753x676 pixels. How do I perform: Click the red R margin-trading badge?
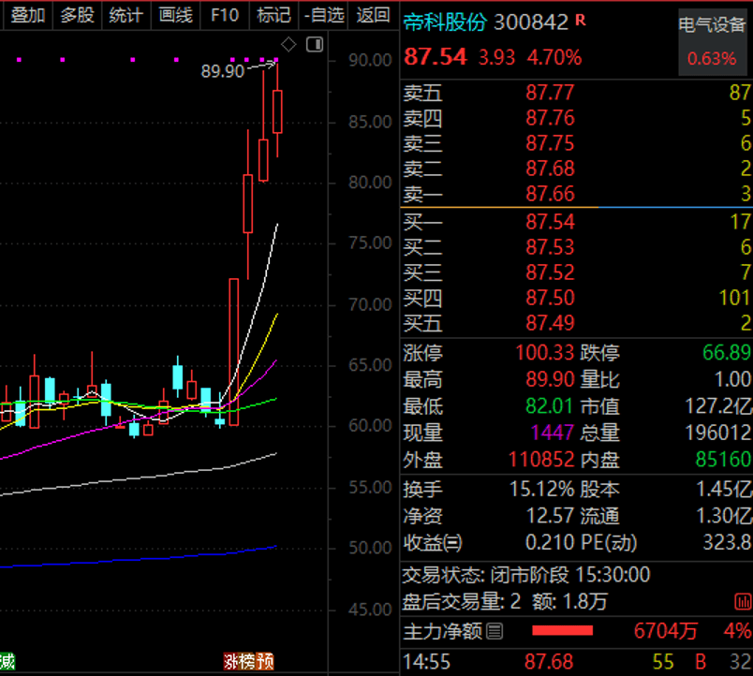pos(581,20)
